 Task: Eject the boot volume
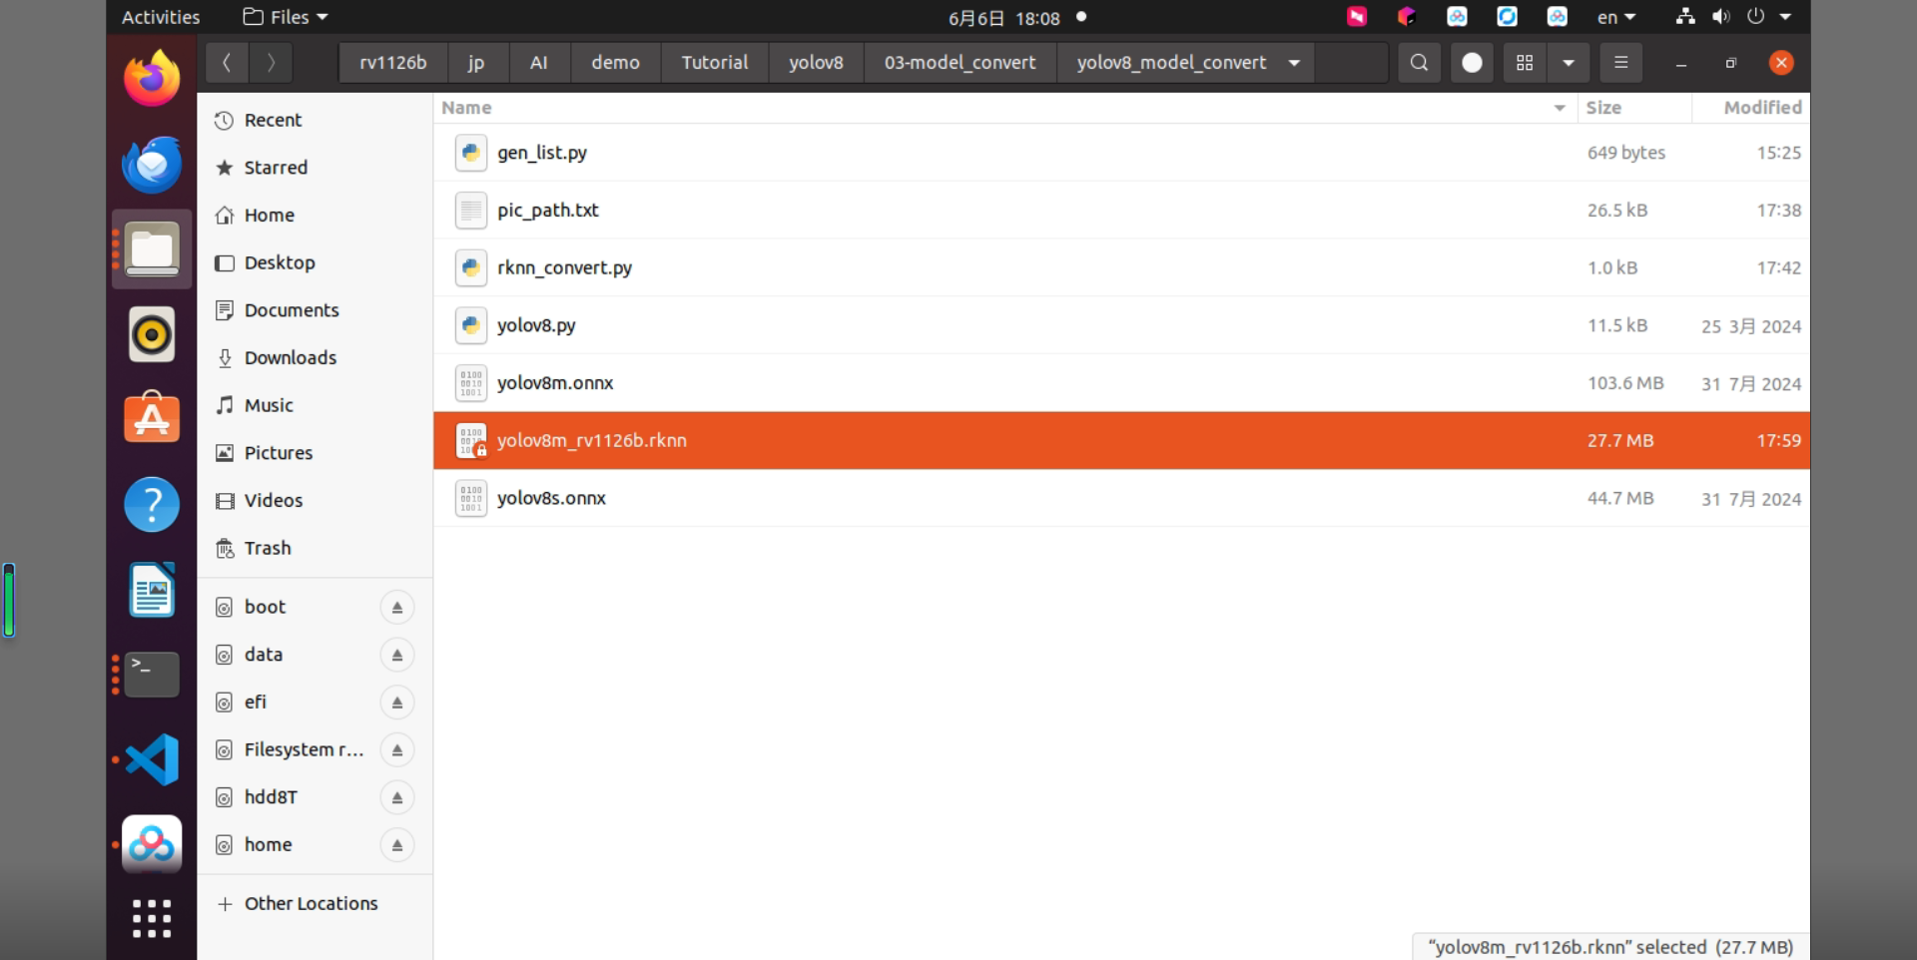[397, 608]
